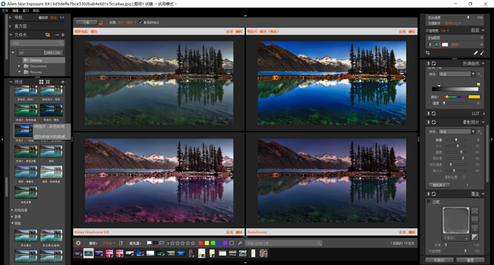Click the outlined unflagged filter icon
Viewport: 494px width, 265px height.
tap(162, 243)
